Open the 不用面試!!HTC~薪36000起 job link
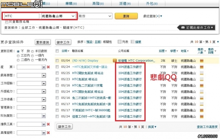This screenshot has height=139, width=220. pos(91,110)
